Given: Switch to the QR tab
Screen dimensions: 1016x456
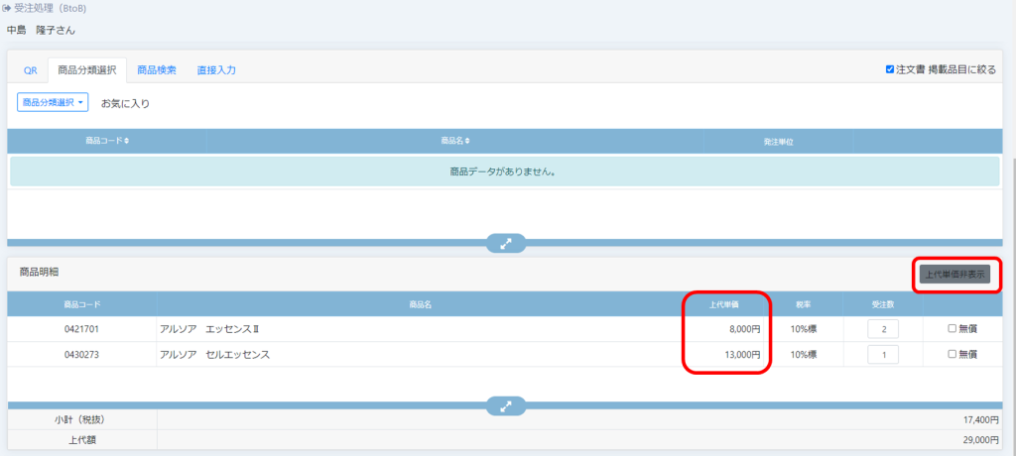Looking at the screenshot, I should click(31, 70).
